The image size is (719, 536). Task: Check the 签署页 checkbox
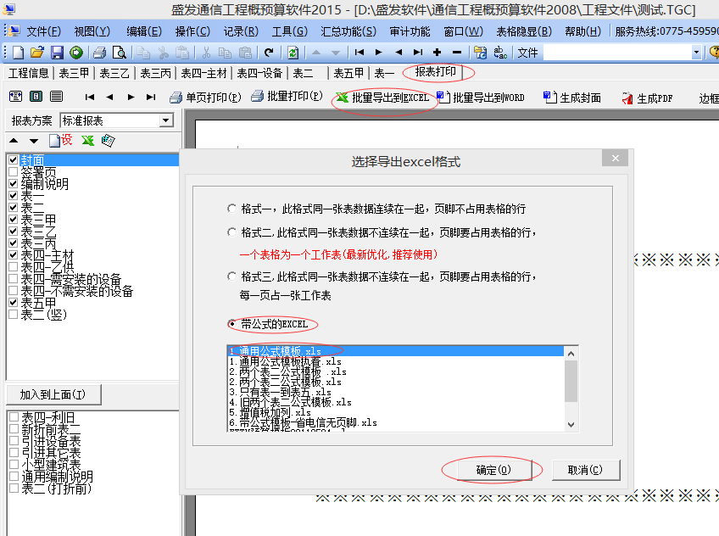click(14, 172)
